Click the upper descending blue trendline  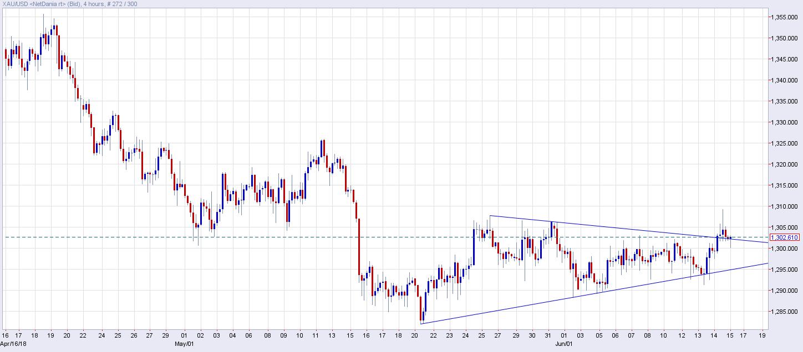[610, 227]
